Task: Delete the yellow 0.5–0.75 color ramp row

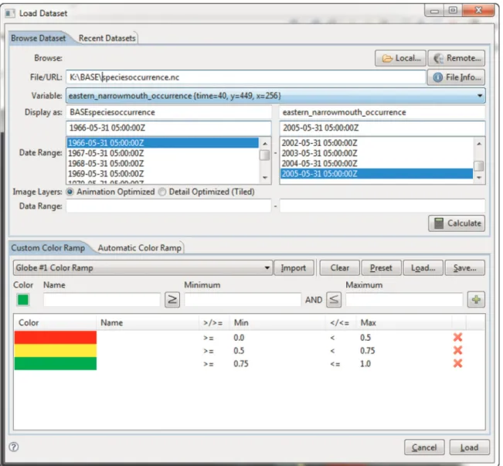Action: point(457,350)
